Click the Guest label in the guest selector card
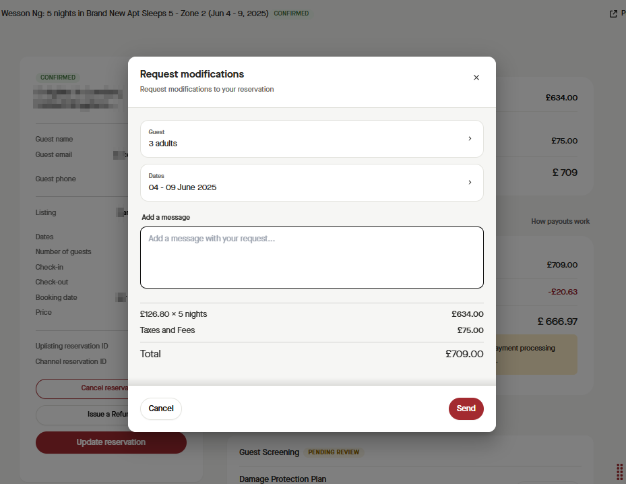Screen dimensions: 626x484 click(156, 131)
